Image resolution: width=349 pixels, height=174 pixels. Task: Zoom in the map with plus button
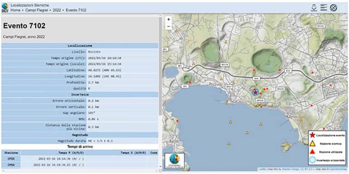tap(169, 19)
